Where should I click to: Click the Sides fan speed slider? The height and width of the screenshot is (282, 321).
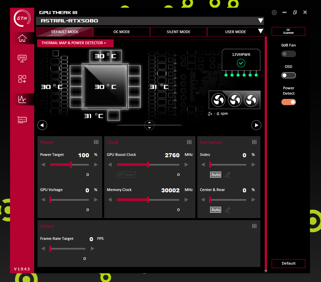point(228,165)
